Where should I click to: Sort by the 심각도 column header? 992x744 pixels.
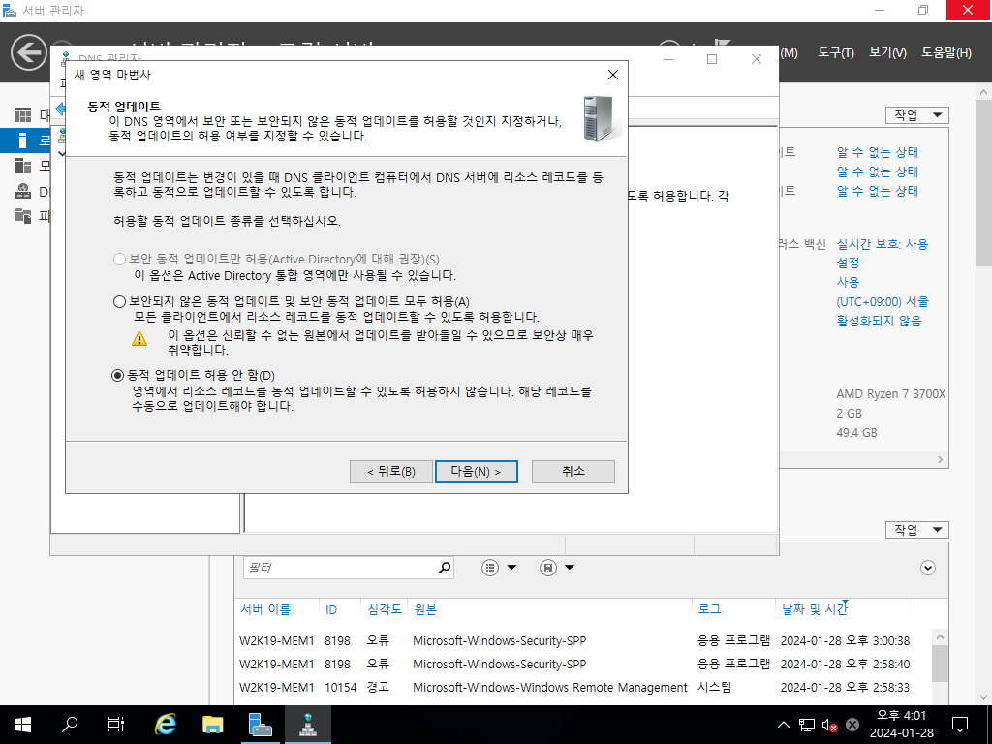pyautogui.click(x=385, y=609)
